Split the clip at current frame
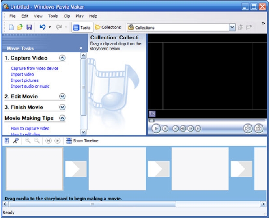Screen dimensions: 269x218 pos(248,128)
